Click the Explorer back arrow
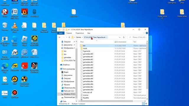 click(60, 37)
